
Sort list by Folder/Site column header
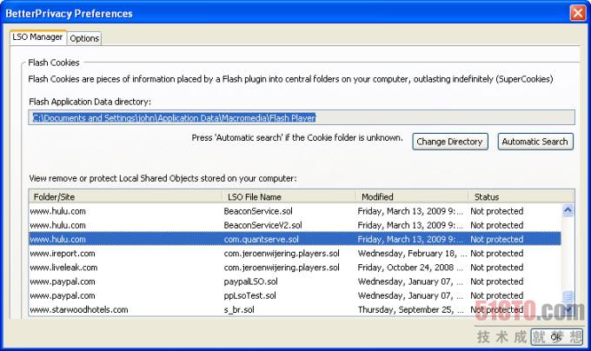(x=126, y=196)
